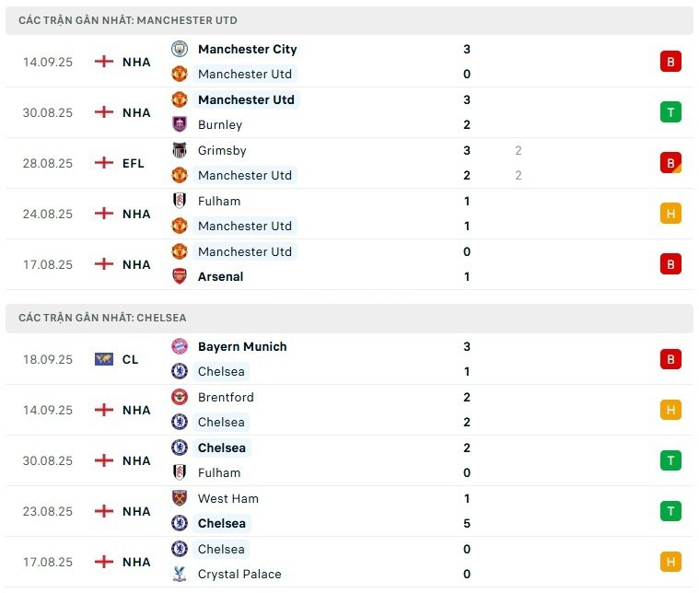Click the Brentford club crest icon

click(x=180, y=397)
